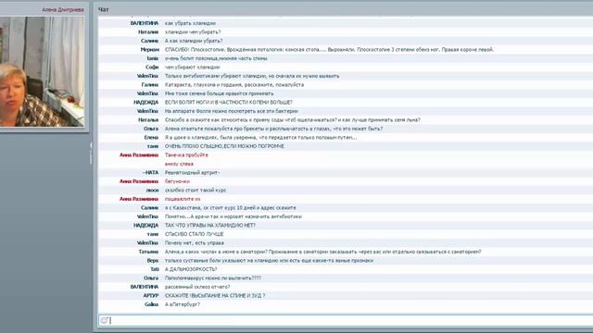Image resolution: width=593 pixels, height=333 pixels.
Task: Select Елена's message "Я в шоке о хламидиях"
Action: pos(261,138)
